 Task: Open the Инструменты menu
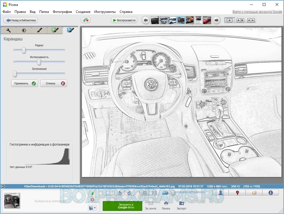105,12
